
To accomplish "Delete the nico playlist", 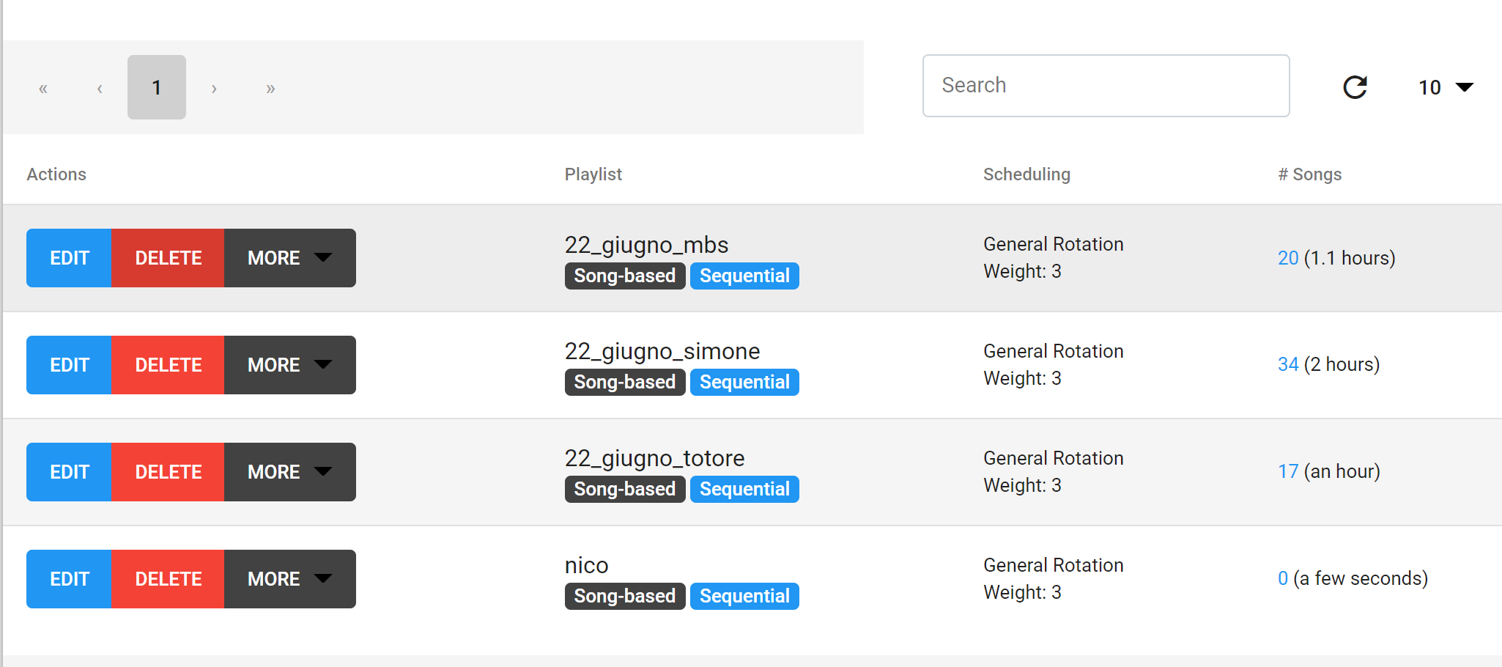I will [x=168, y=579].
